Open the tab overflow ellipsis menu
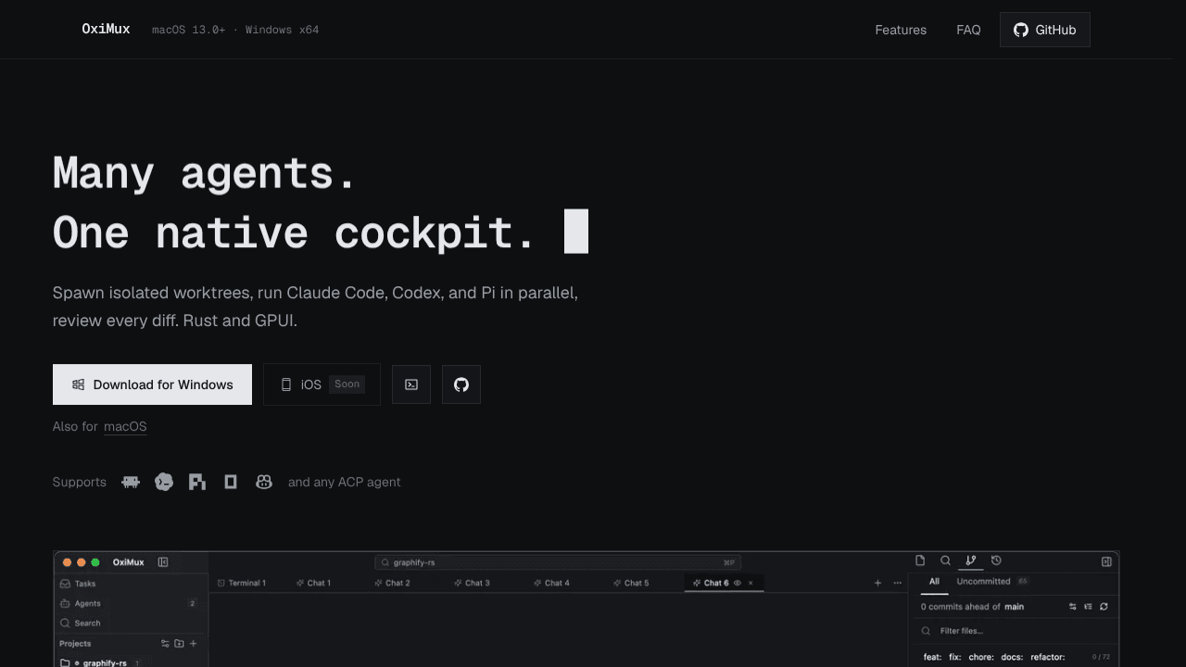The image size is (1186, 667). click(897, 583)
